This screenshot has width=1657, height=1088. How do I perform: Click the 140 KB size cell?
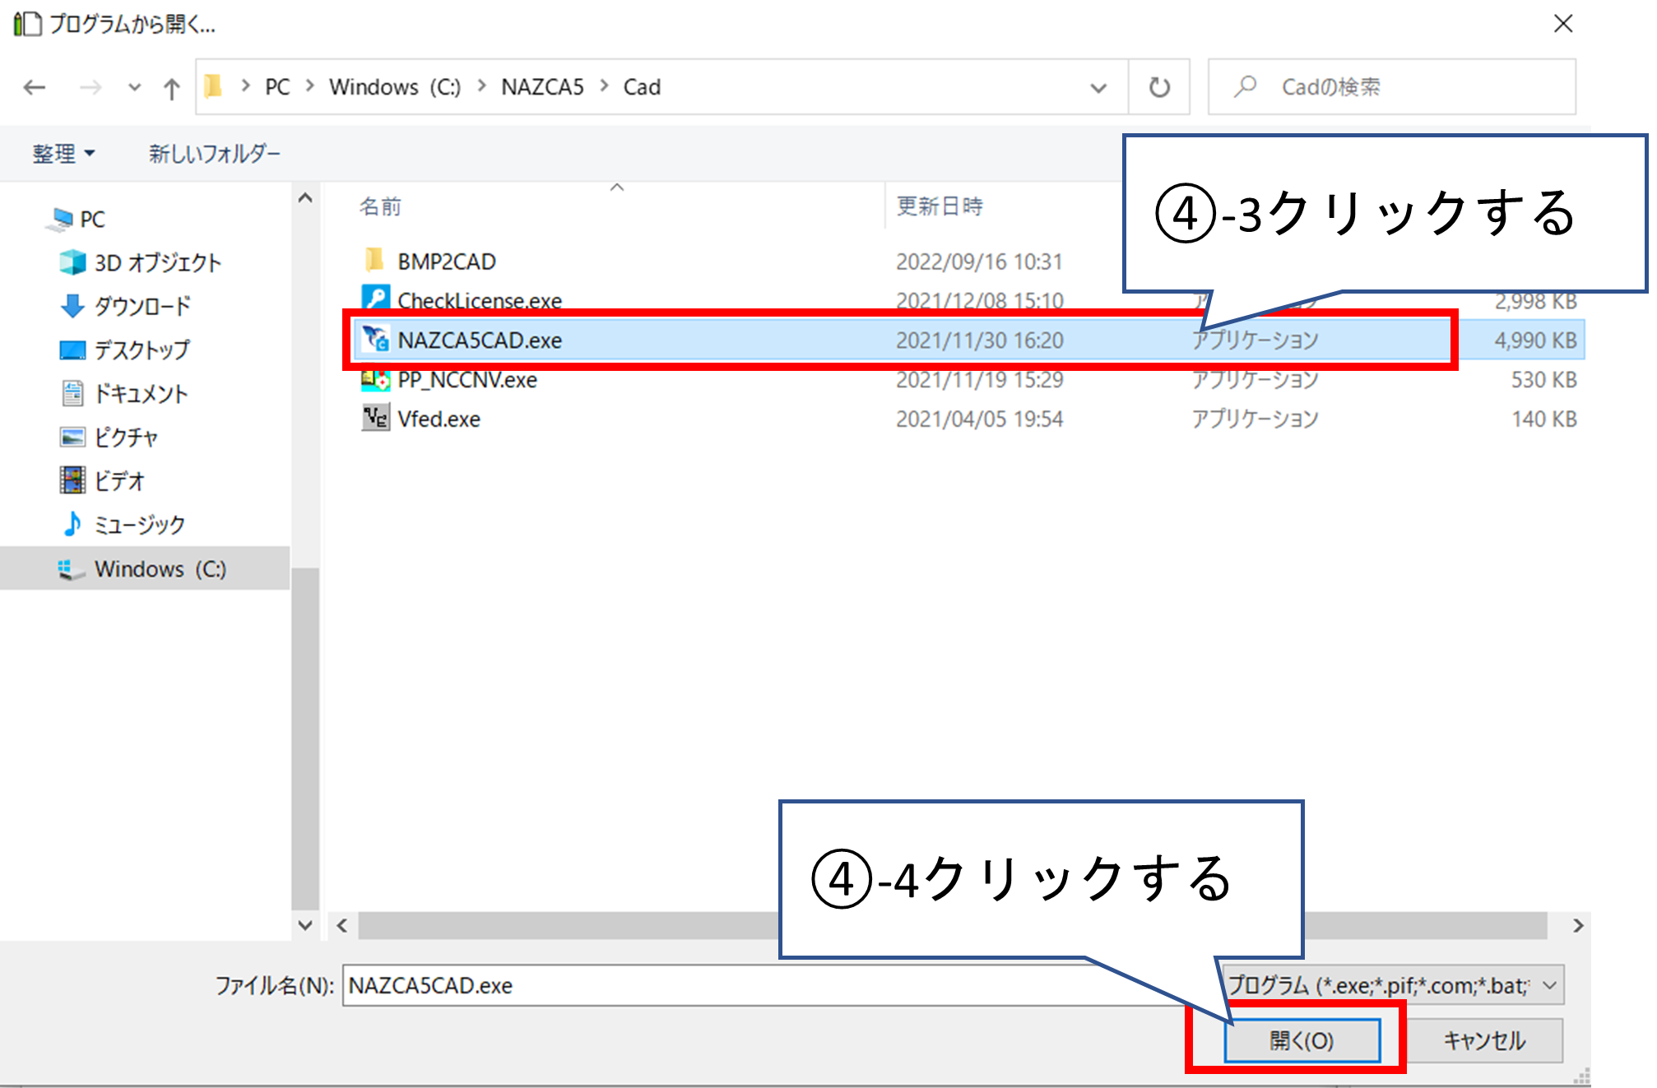tap(1543, 419)
